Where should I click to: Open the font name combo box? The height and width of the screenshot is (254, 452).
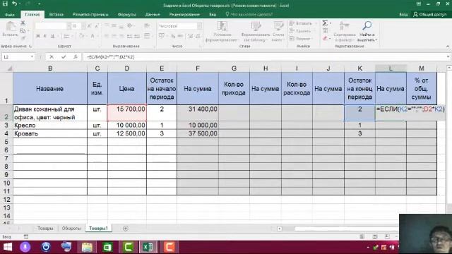point(52,26)
